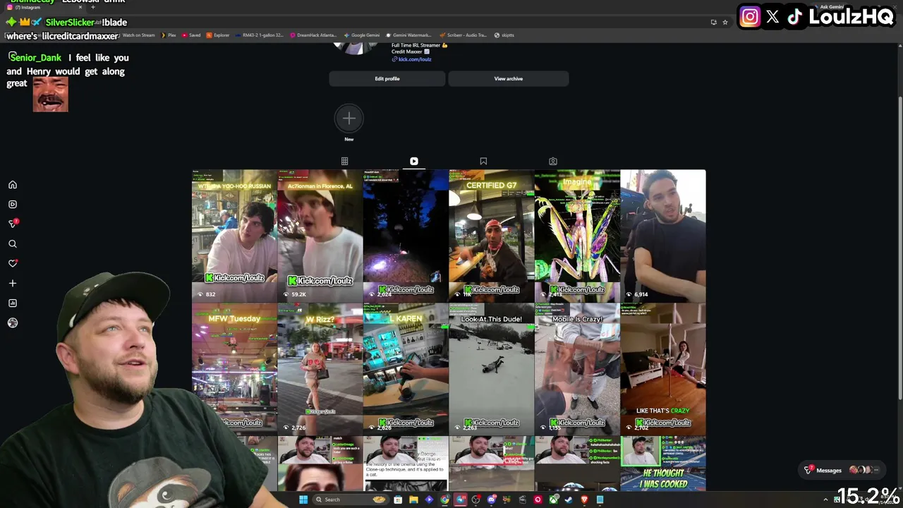This screenshot has height=508, width=903.
Task: Open the skipits bookmark
Action: (x=504, y=35)
